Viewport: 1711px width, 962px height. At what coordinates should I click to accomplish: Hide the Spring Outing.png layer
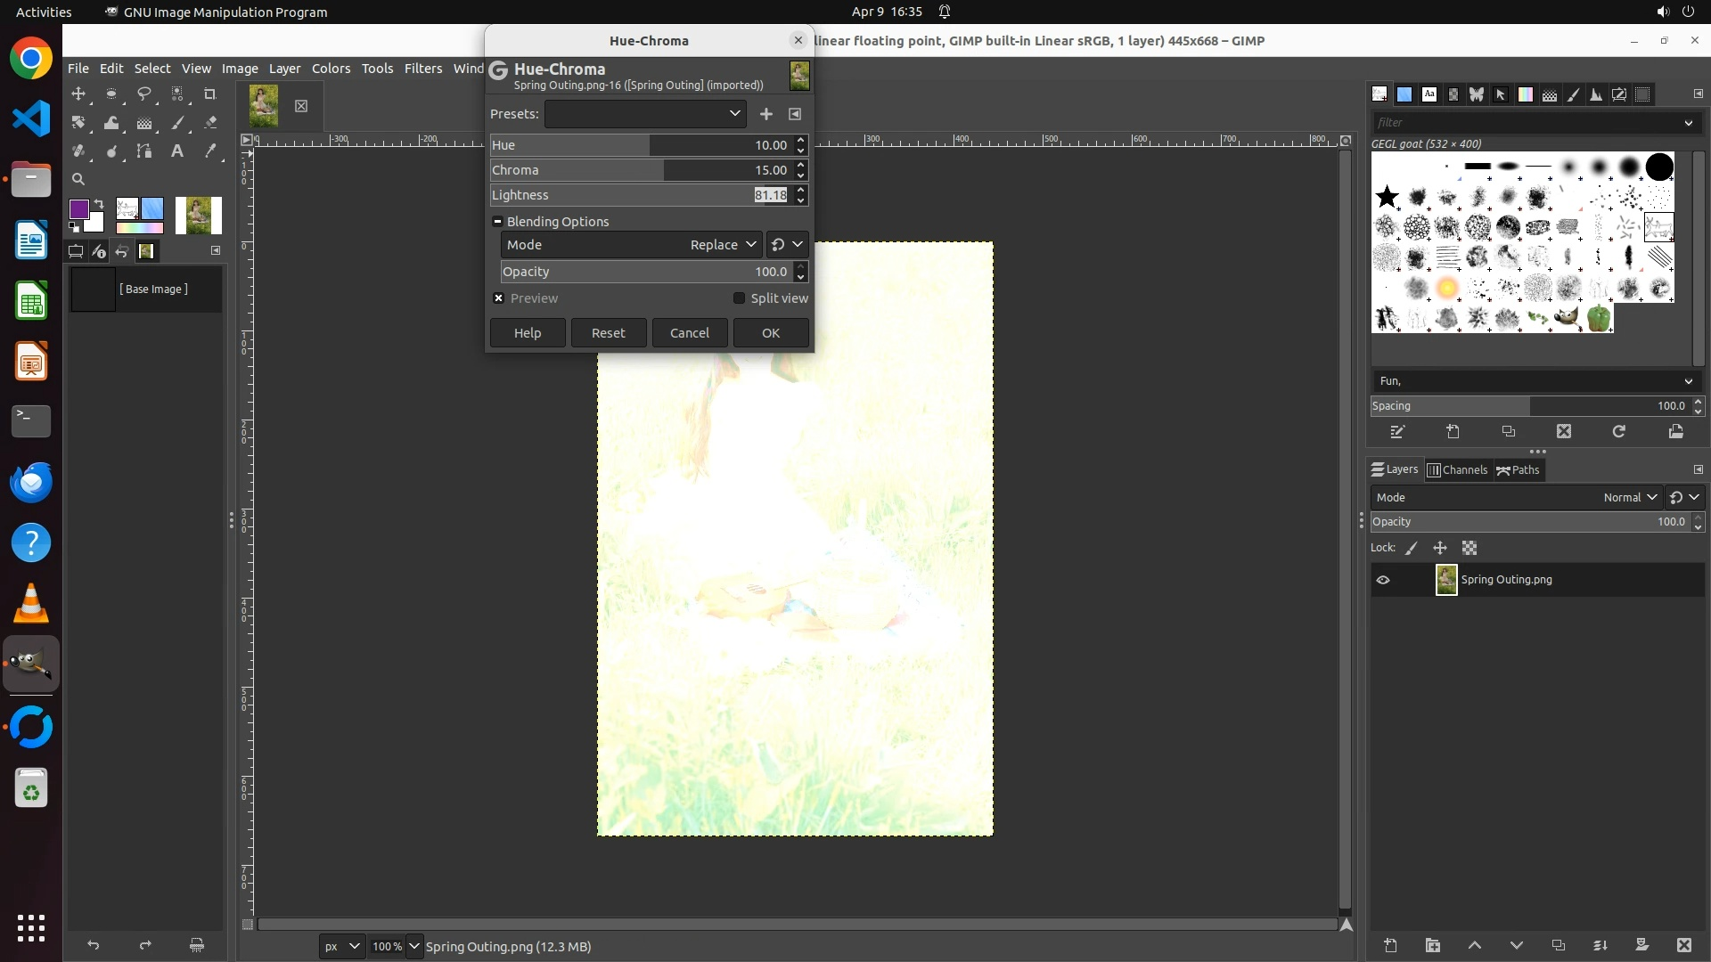coord(1383,580)
